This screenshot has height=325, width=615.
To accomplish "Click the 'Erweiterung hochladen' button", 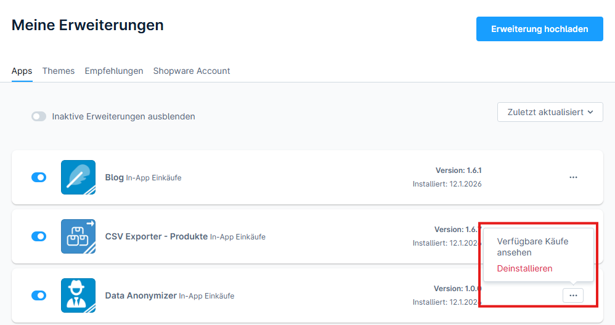I will [x=539, y=29].
